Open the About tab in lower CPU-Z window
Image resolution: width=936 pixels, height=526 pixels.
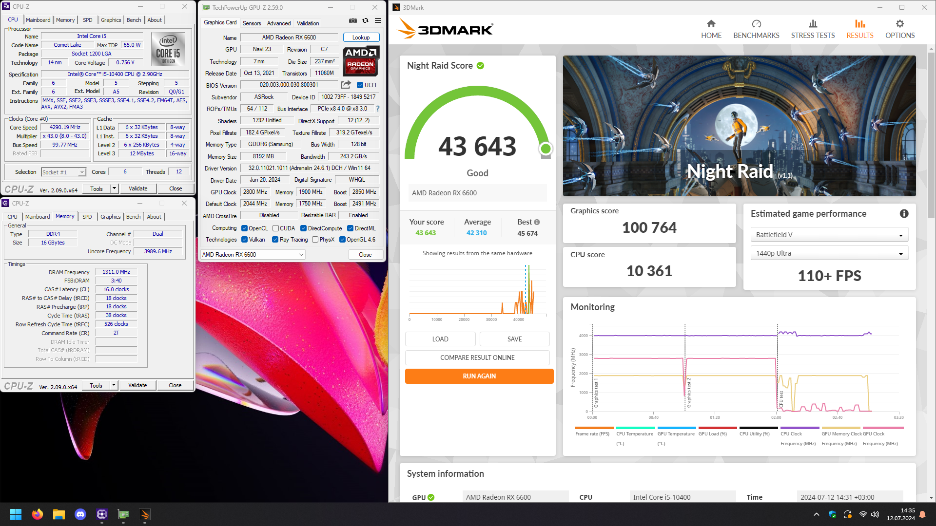[x=154, y=217]
